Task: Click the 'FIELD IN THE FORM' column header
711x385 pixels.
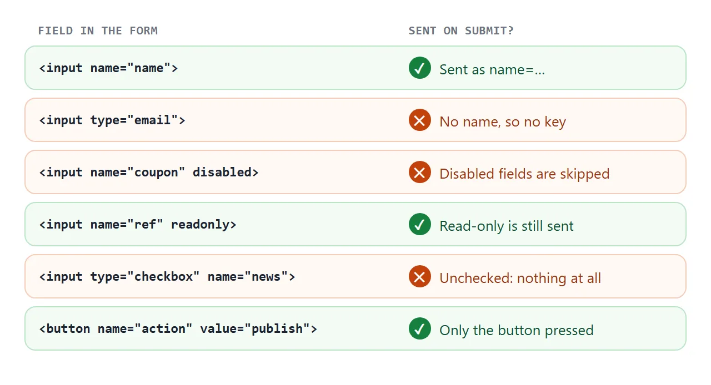Action: 98,31
